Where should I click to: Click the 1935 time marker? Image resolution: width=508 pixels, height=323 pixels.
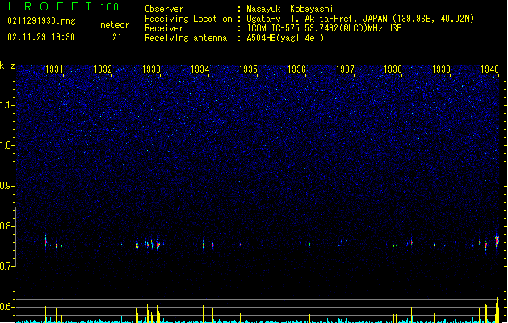coord(248,69)
